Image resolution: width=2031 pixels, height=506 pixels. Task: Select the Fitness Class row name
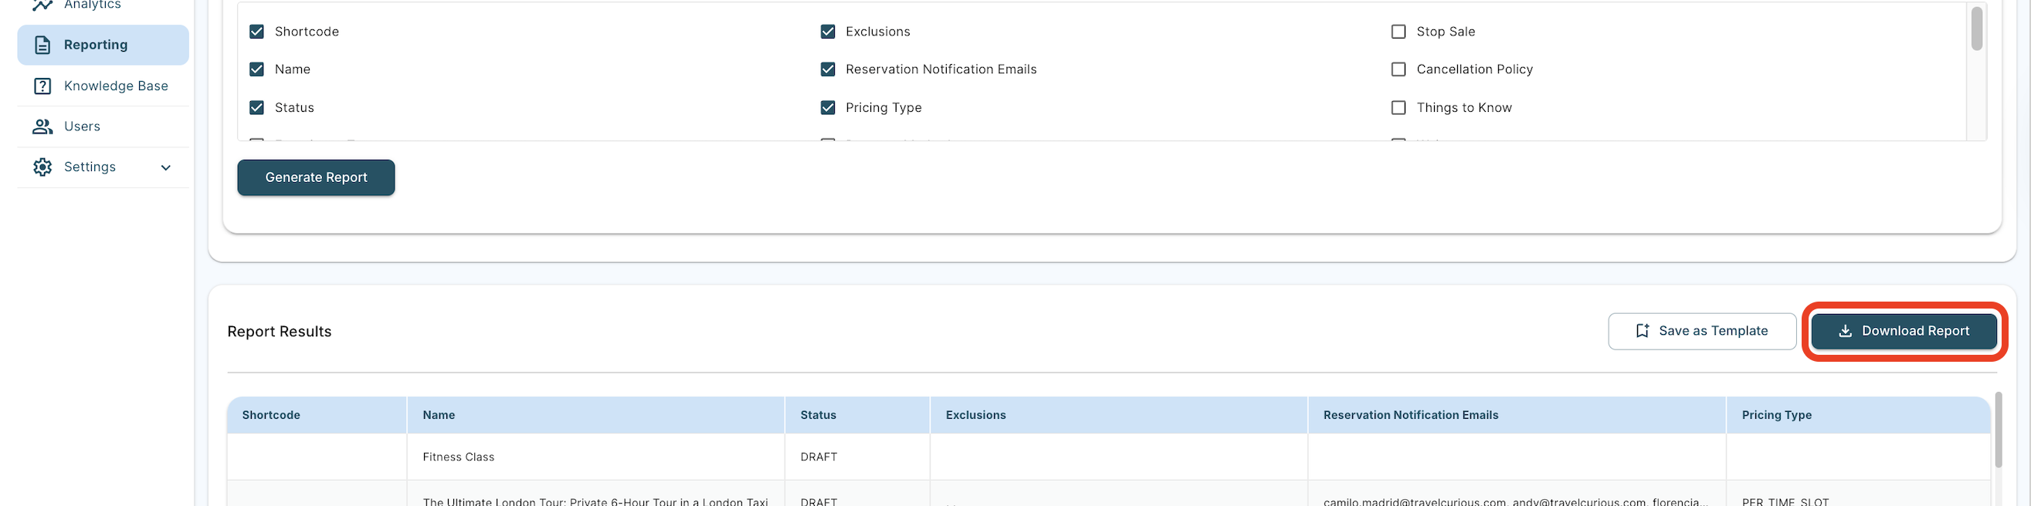[x=458, y=457]
